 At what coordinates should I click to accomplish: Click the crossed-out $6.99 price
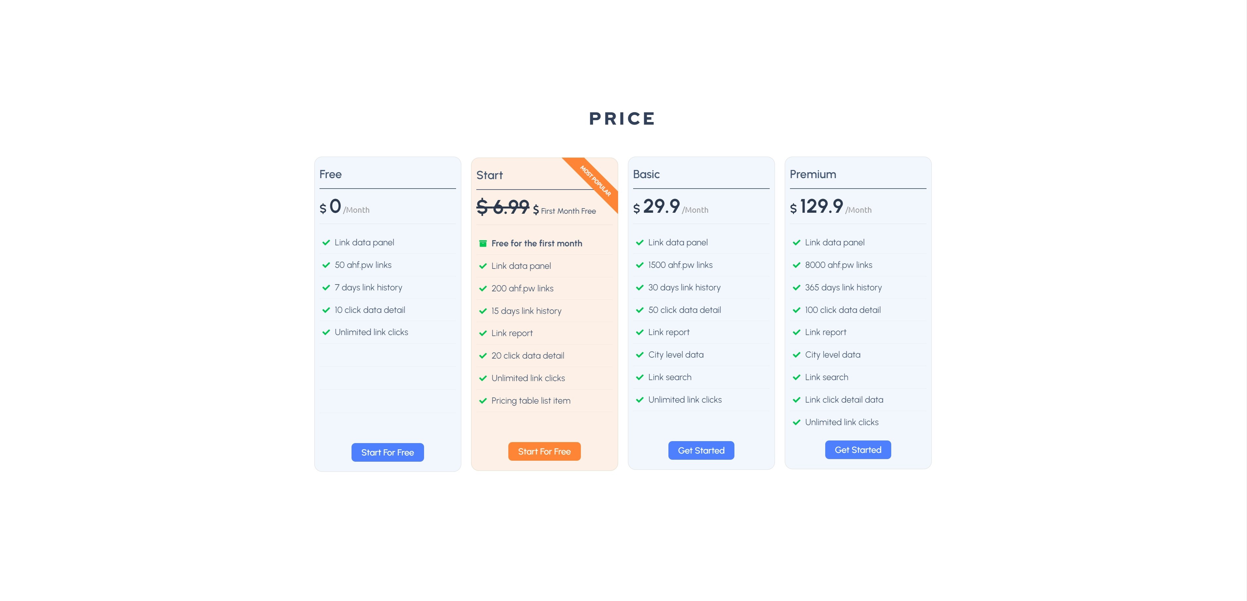(502, 207)
